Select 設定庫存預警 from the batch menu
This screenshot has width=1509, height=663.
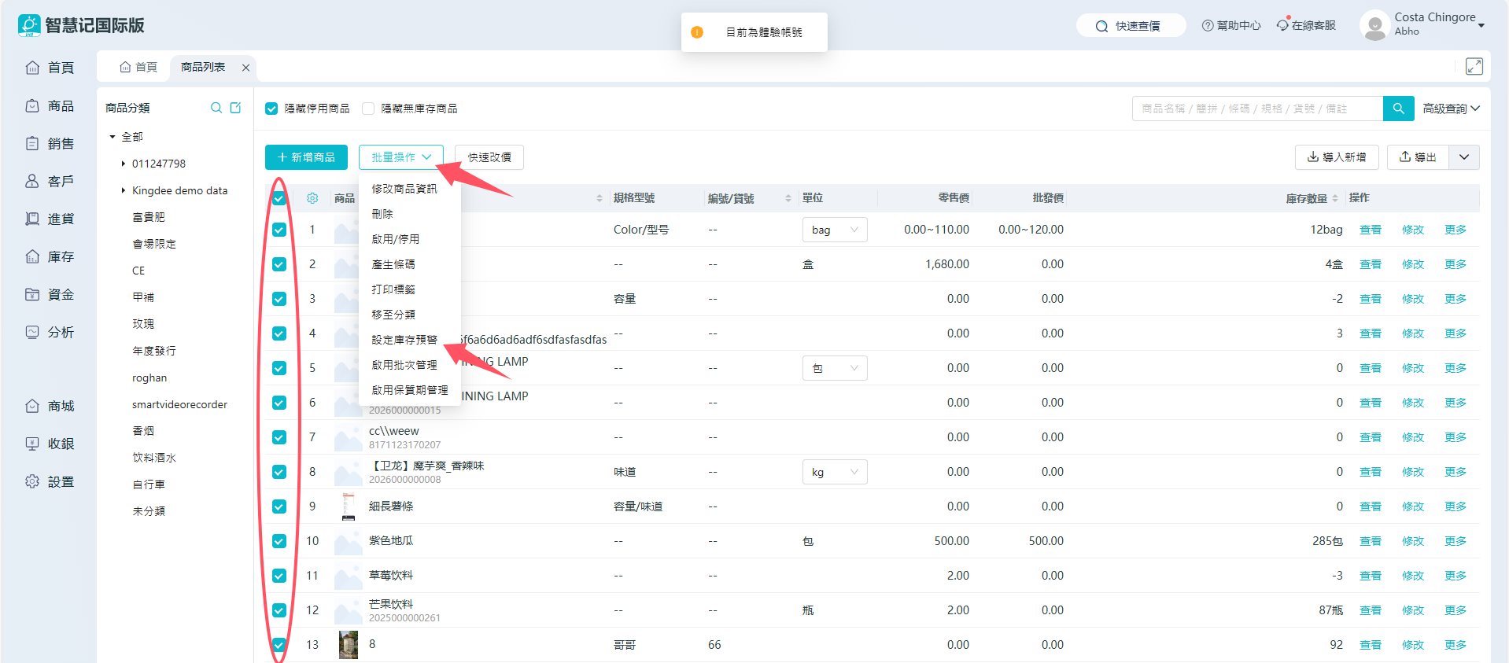pyautogui.click(x=404, y=340)
